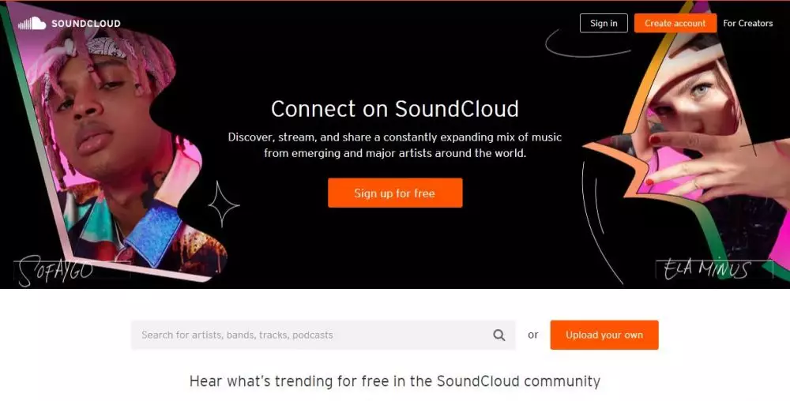This screenshot has height=401, width=790.
Task: Click the SoFaygo handwritten name label
Action: (55, 271)
